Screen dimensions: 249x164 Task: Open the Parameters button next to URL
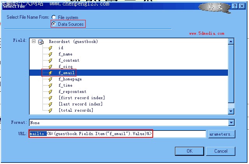[x=222, y=134]
